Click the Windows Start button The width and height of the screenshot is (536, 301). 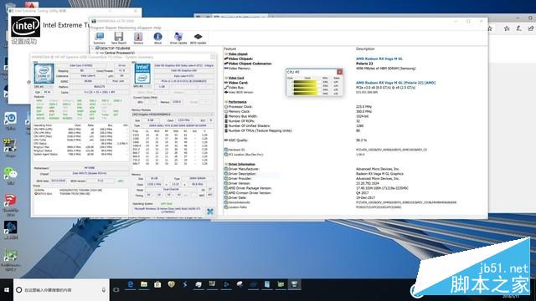click(7, 290)
